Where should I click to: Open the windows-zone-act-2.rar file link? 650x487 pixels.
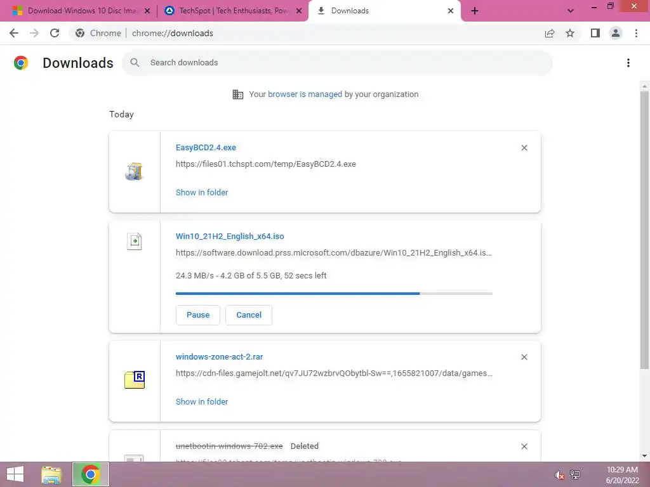point(219,356)
